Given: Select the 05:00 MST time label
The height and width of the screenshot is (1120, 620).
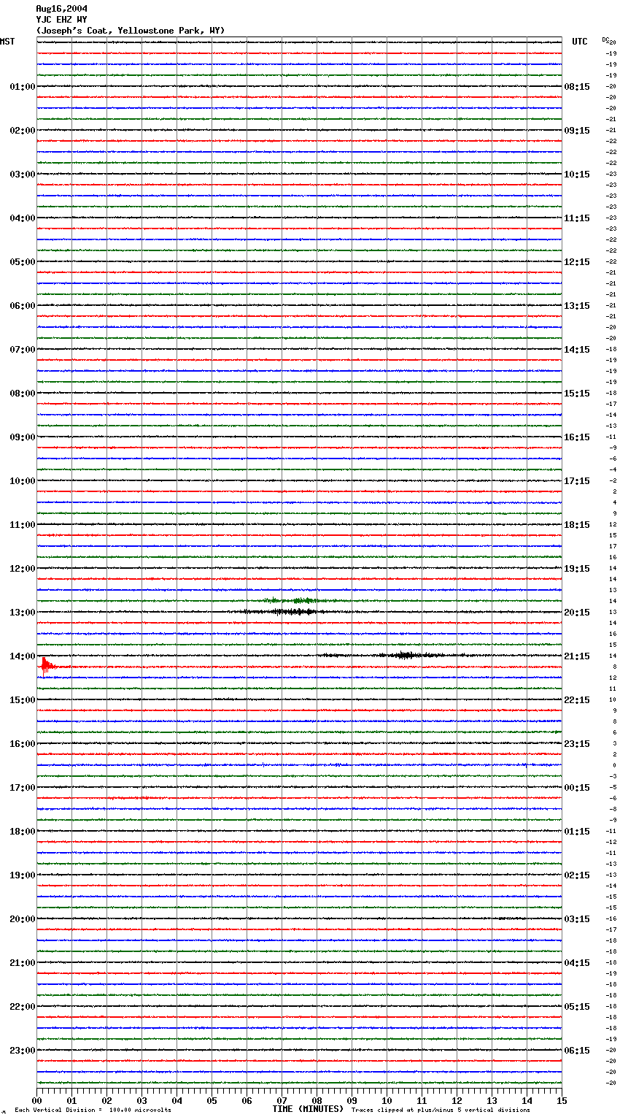Looking at the screenshot, I should 22,262.
